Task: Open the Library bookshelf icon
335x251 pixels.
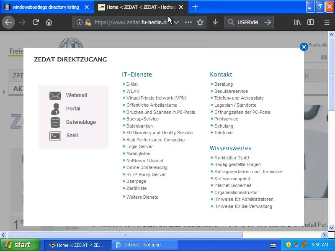Action: [x=297, y=22]
